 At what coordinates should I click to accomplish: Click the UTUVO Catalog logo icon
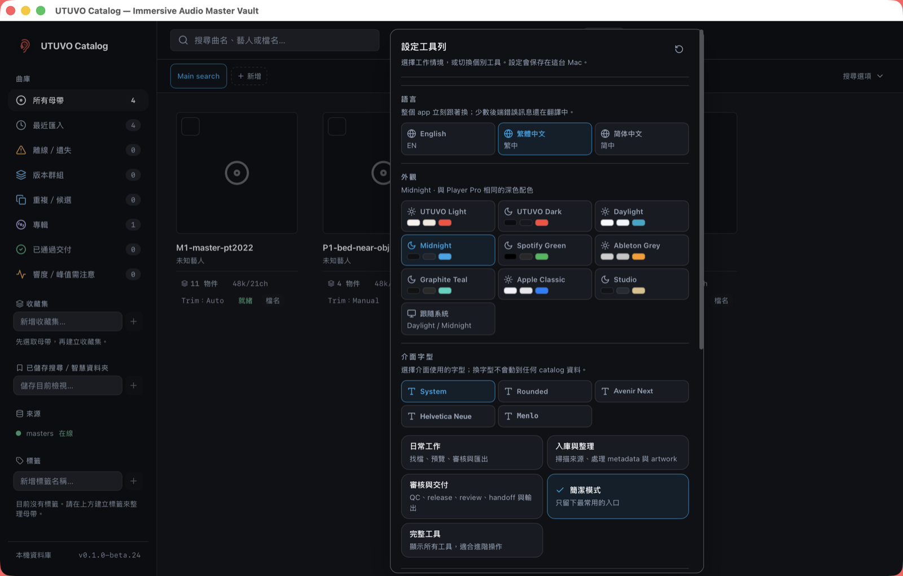pos(25,46)
